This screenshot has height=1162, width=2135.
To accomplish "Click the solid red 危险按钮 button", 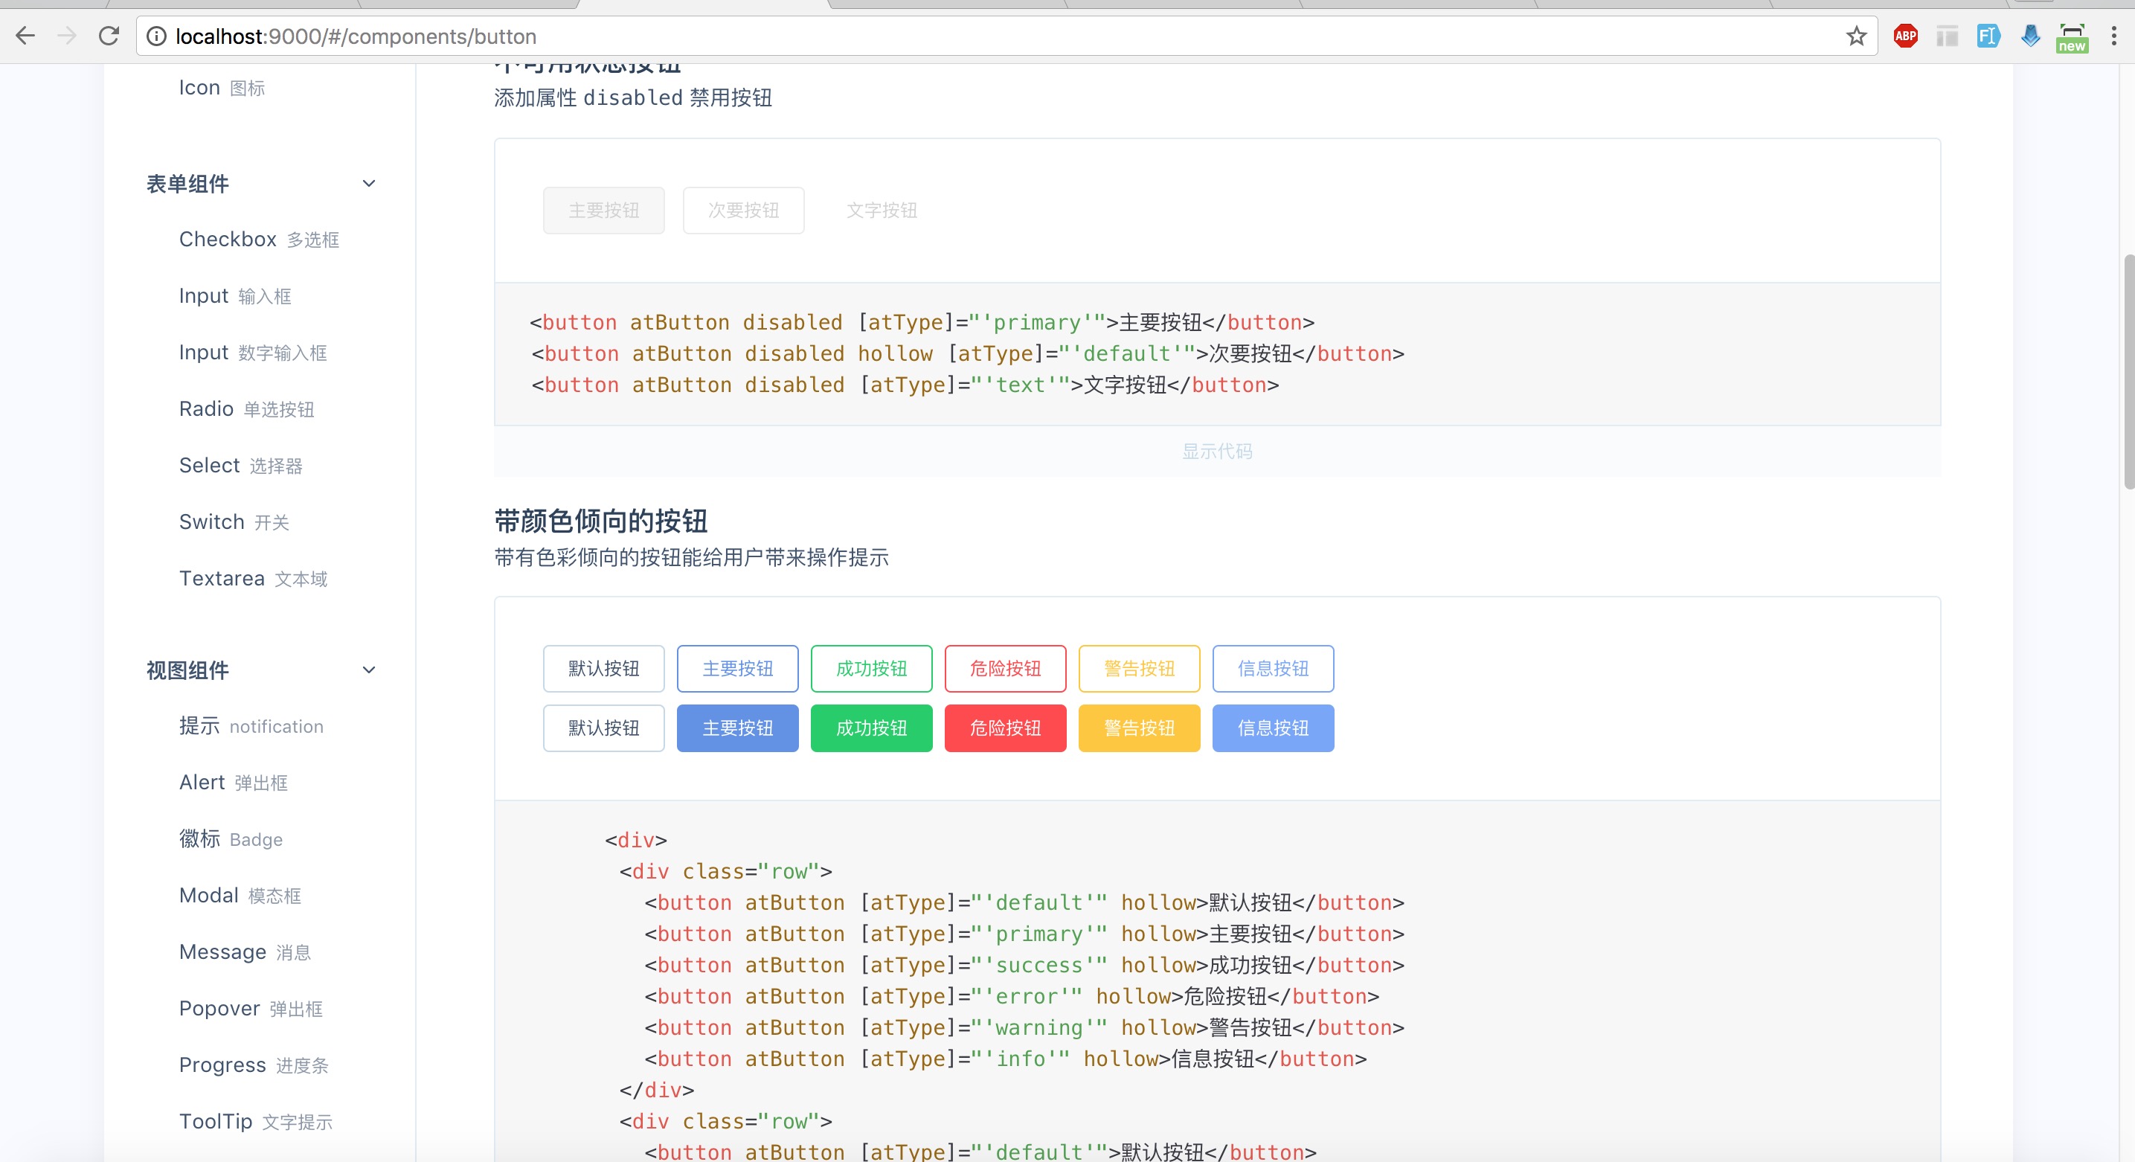I will pyautogui.click(x=1004, y=728).
